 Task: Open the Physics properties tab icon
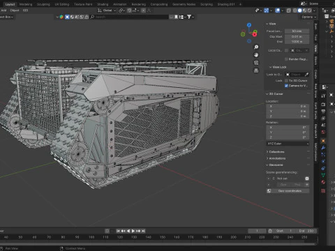pos(323,161)
